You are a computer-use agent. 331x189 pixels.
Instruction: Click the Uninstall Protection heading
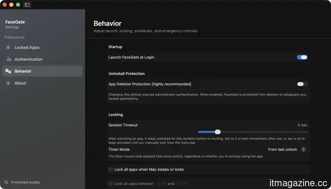tap(126, 74)
